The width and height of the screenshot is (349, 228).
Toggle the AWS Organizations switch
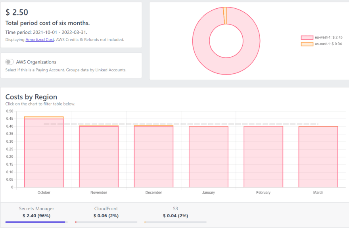point(10,62)
